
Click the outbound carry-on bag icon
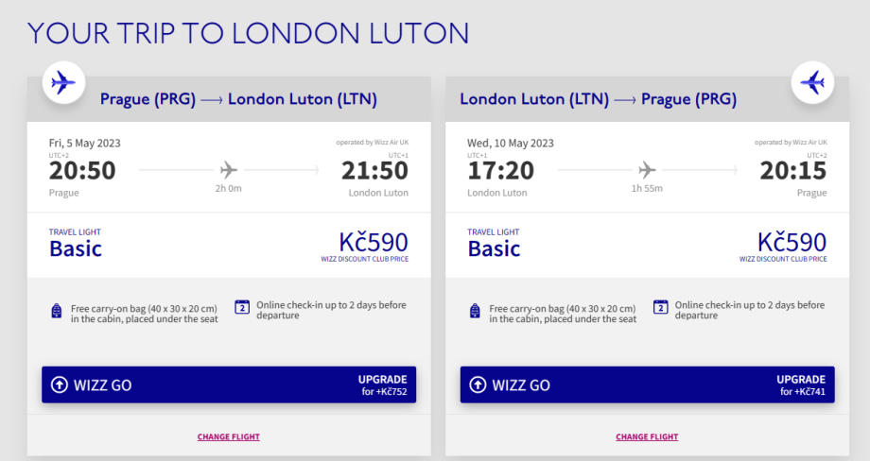[58, 312]
